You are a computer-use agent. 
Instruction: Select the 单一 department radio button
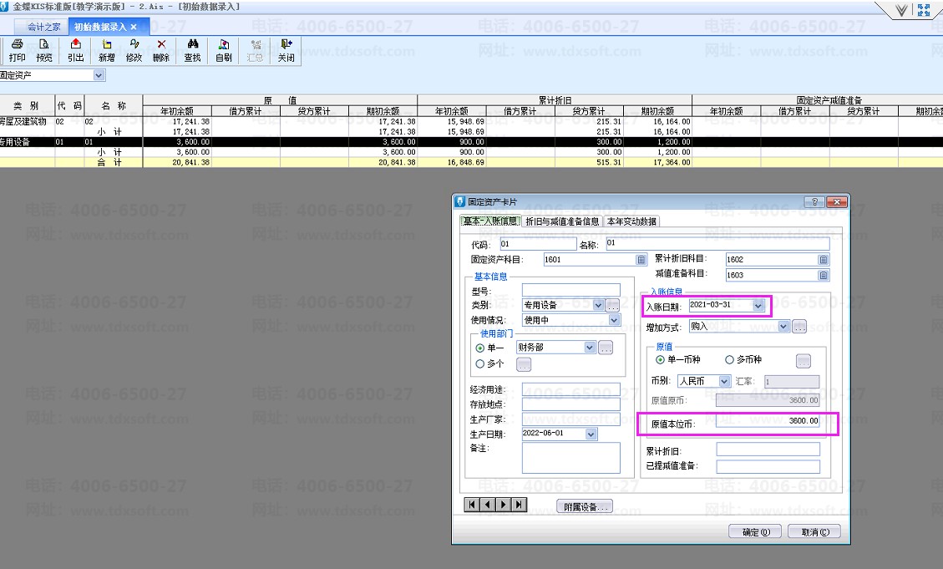pyautogui.click(x=479, y=348)
